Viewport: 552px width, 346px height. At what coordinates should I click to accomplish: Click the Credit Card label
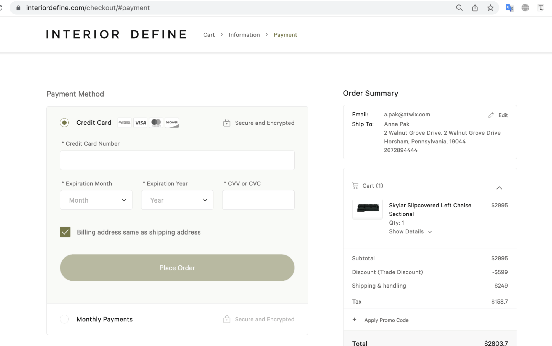tap(94, 123)
